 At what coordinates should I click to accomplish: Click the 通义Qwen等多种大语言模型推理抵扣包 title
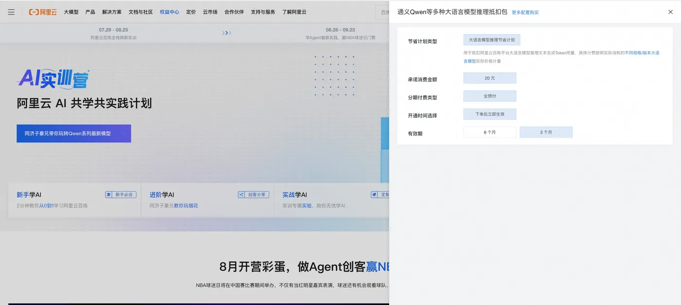(x=452, y=12)
